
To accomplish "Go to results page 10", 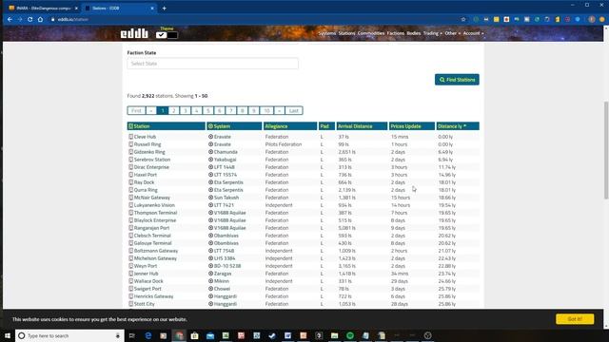I will [x=266, y=110].
